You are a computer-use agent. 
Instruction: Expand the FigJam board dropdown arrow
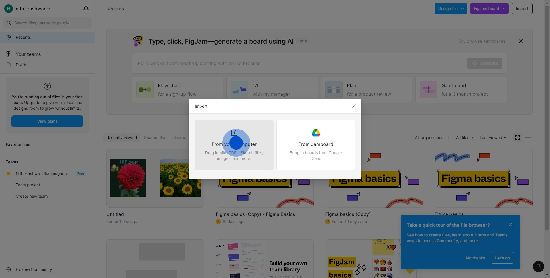(504, 9)
